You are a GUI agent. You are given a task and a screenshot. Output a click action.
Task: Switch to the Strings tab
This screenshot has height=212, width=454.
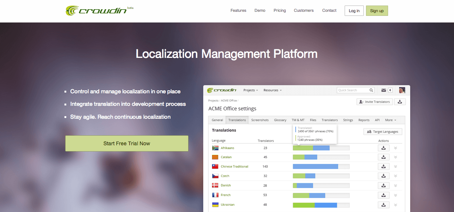348,120
